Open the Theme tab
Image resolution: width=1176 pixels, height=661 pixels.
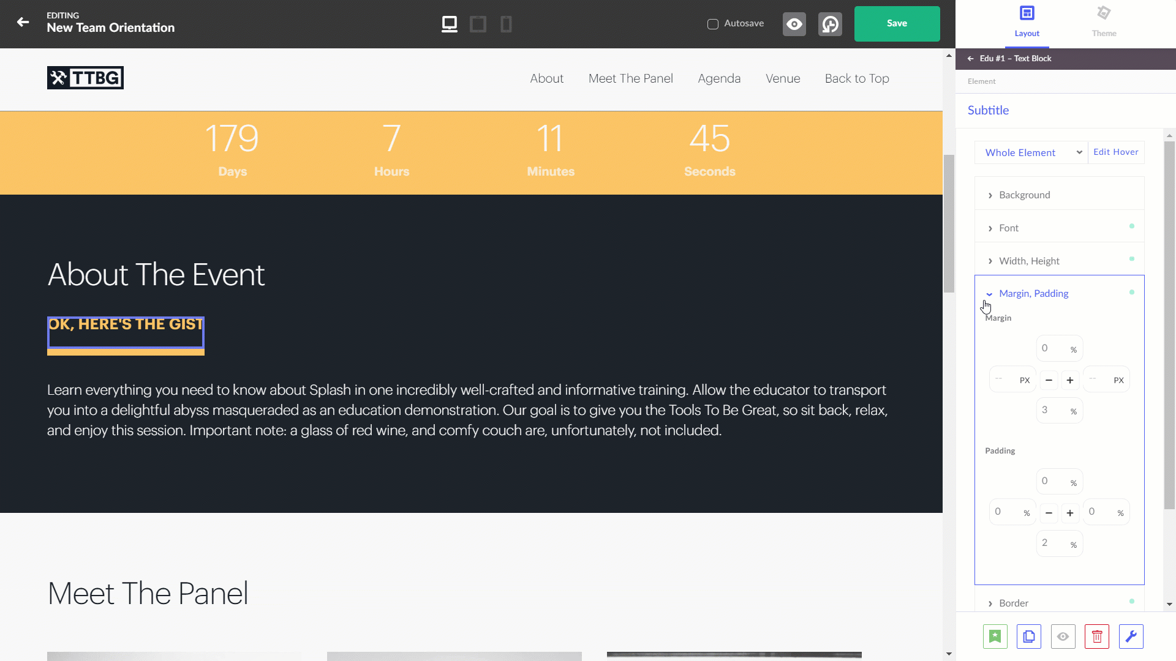click(x=1104, y=23)
